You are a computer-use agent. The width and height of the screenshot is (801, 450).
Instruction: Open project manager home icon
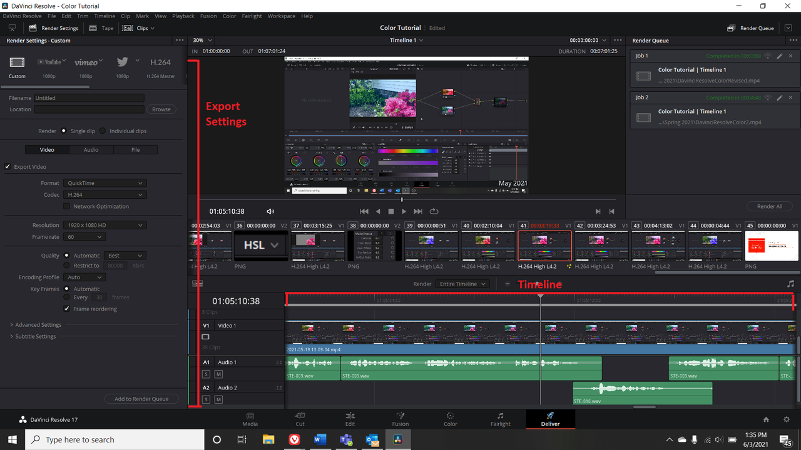[x=766, y=419]
